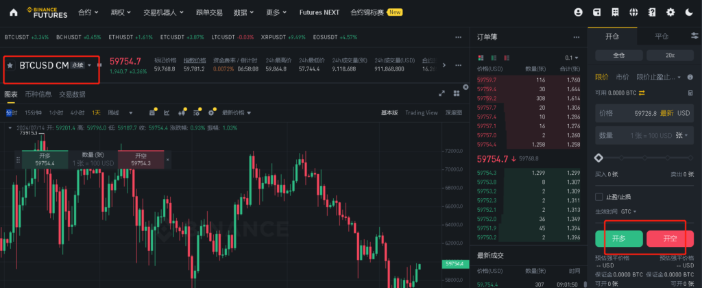The height and width of the screenshot is (288, 702).
Task: Expand the chart to fullscreen
Action: 442,93
